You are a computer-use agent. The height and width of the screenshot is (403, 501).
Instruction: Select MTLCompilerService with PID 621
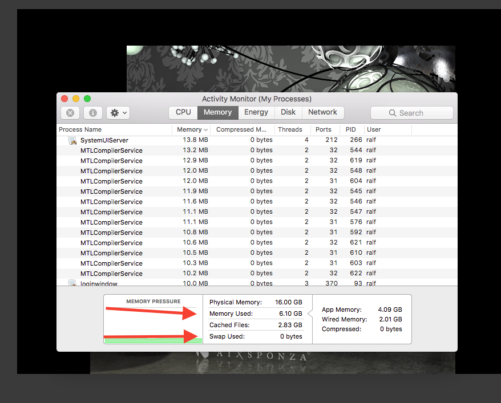pos(257,242)
